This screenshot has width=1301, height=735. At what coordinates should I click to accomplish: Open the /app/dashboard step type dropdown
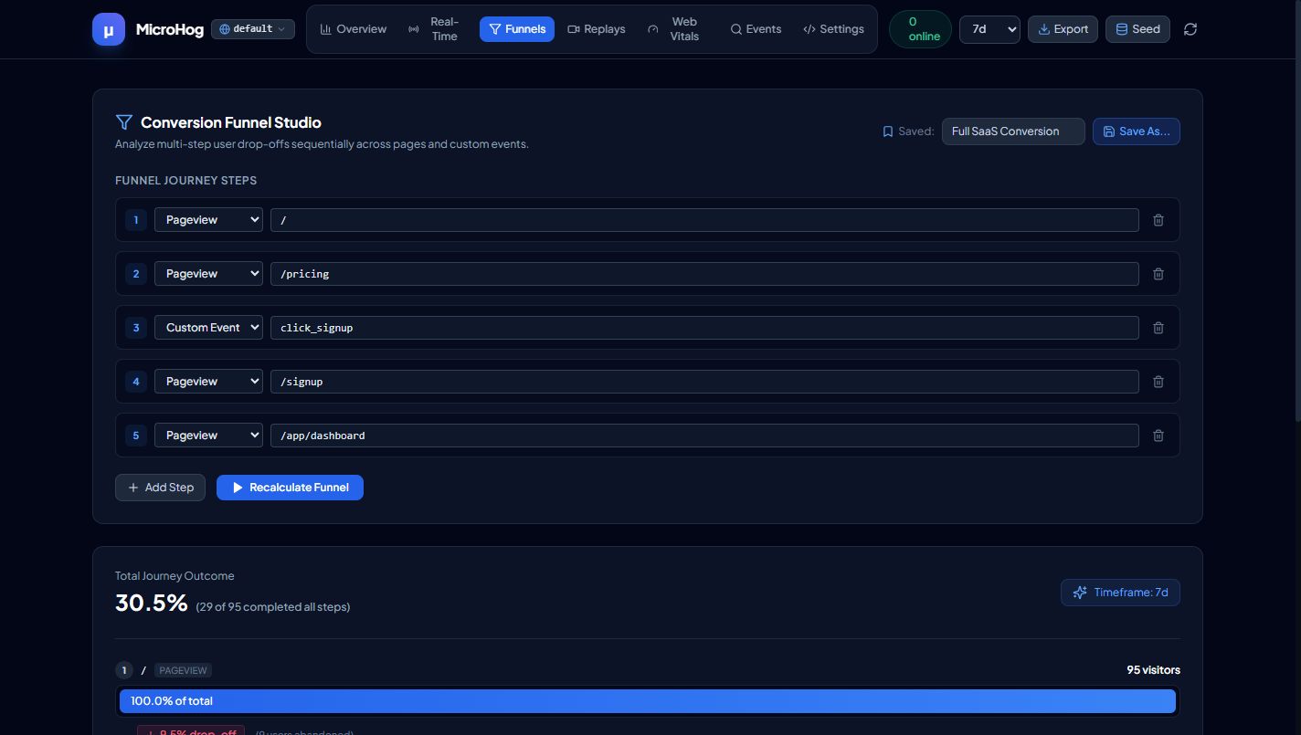click(208, 436)
